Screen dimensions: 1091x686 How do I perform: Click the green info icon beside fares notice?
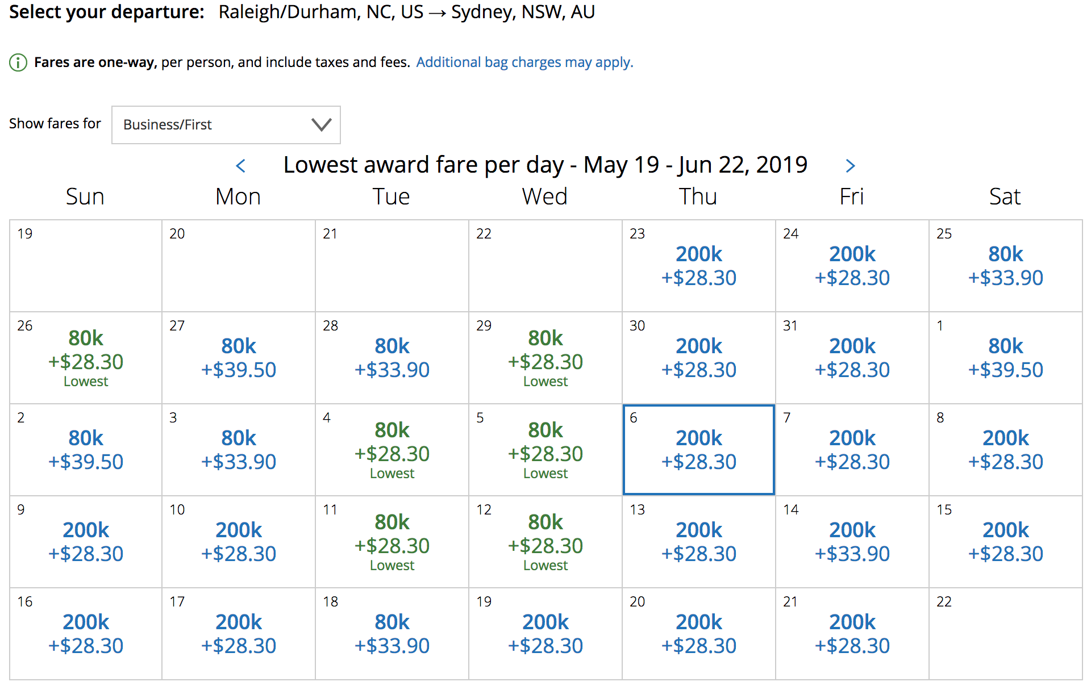[18, 62]
